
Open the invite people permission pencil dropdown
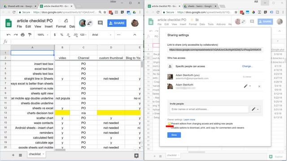point(255,109)
